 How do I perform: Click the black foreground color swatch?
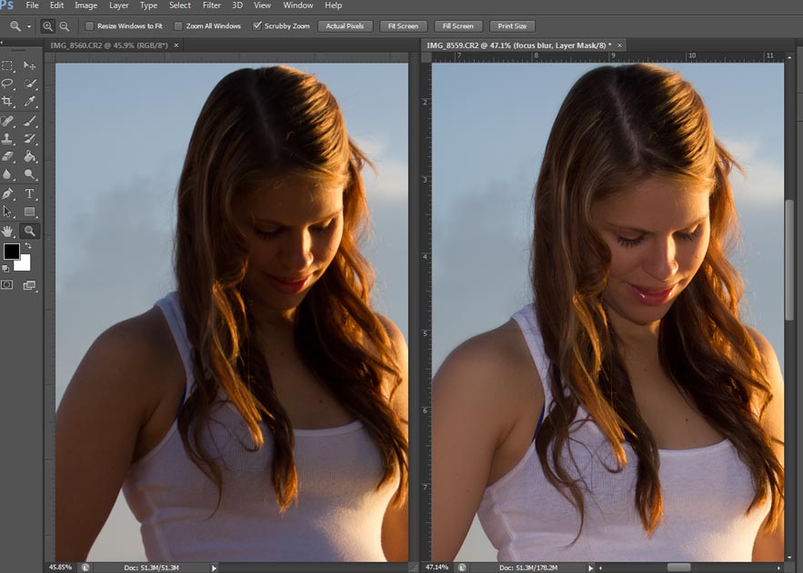click(11, 252)
